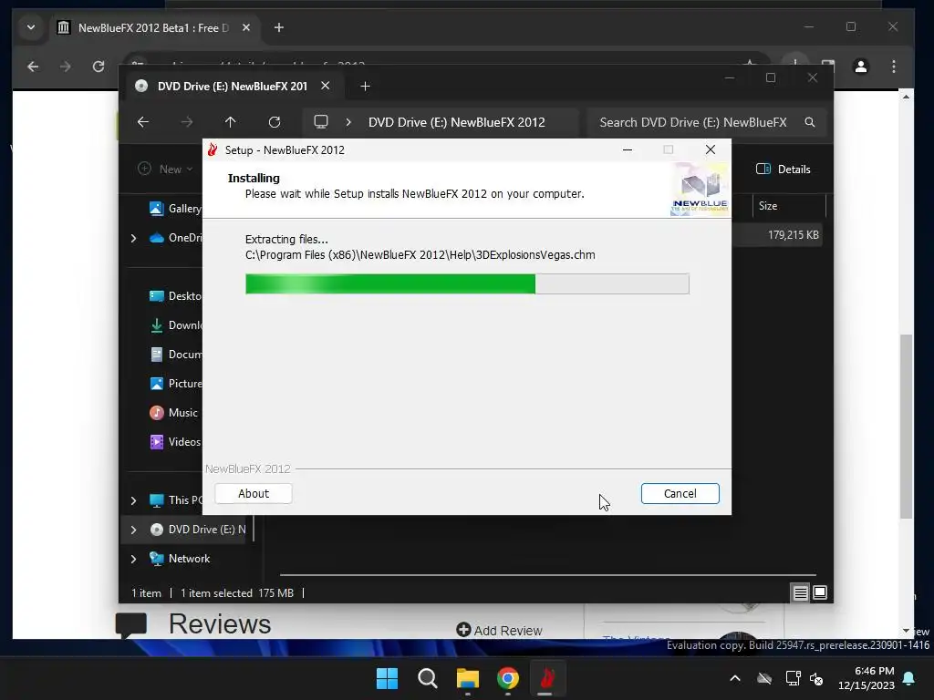The height and width of the screenshot is (700, 934).
Task: Click the search magnifier in File Explorer
Action: 810,122
